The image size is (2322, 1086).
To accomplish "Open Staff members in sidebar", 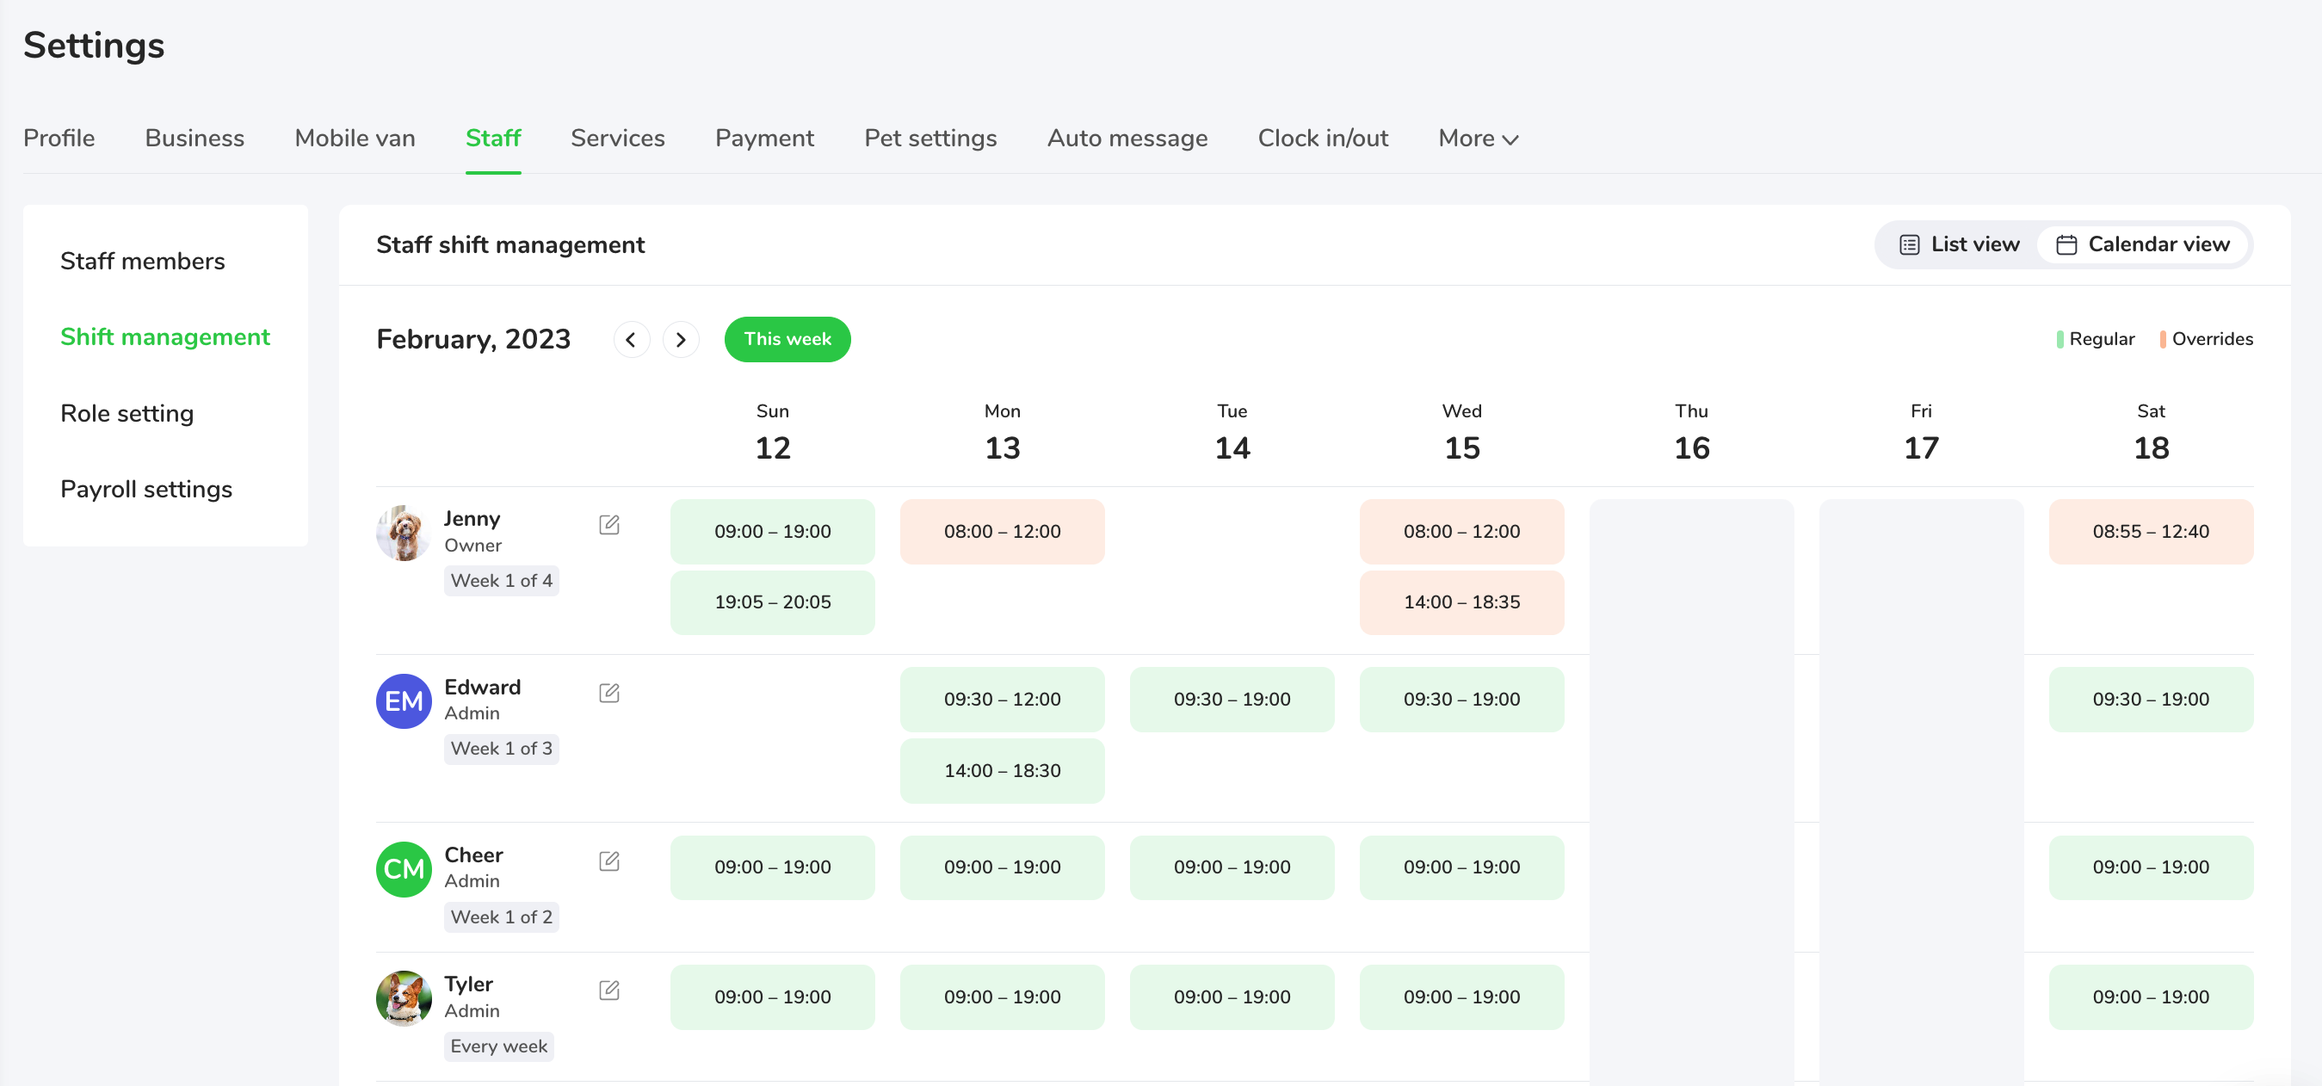I will click(142, 261).
